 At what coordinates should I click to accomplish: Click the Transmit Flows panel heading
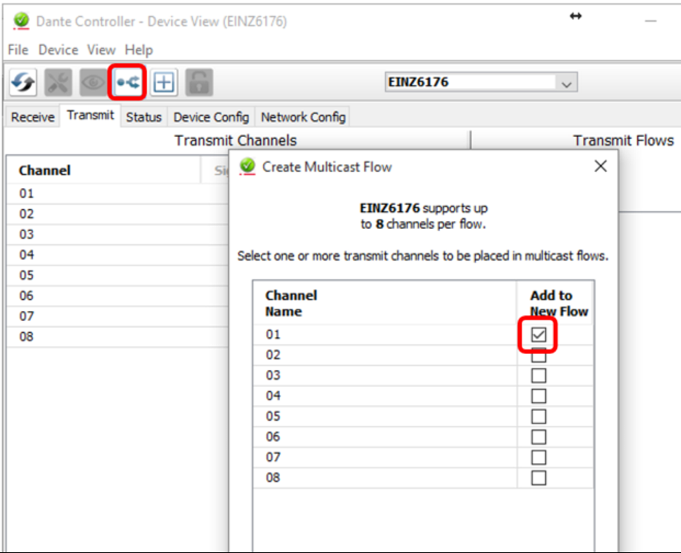pyautogui.click(x=623, y=140)
